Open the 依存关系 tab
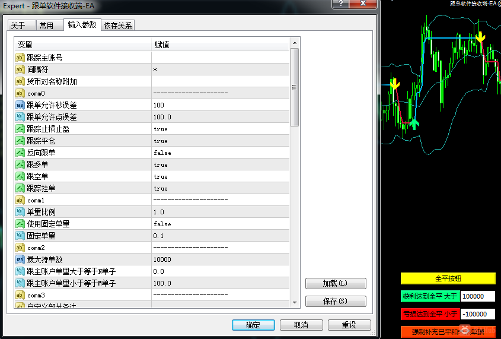 (x=118, y=26)
